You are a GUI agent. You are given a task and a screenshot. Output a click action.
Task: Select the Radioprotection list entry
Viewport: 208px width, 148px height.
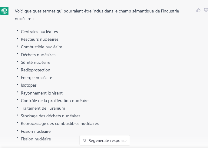click(35, 70)
